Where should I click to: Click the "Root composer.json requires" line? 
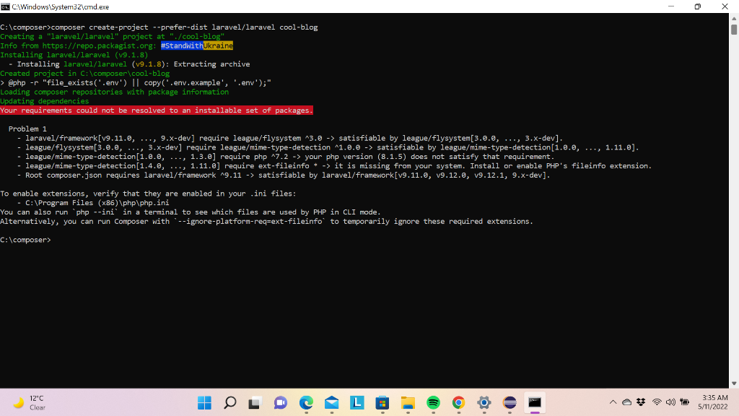point(284,175)
